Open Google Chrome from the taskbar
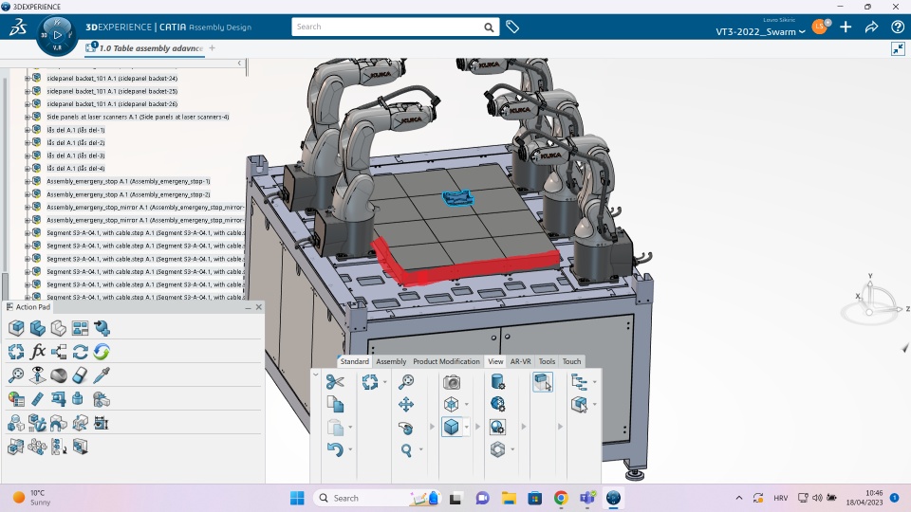Viewport: 911px width, 512px height. [561, 498]
